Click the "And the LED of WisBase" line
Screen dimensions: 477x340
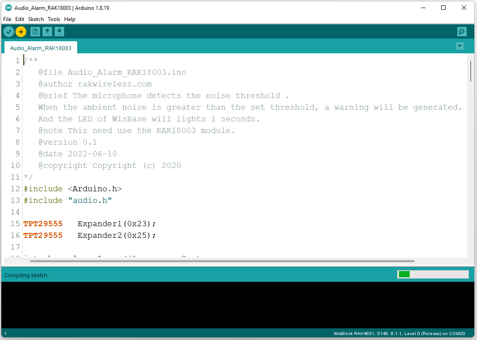click(x=149, y=119)
